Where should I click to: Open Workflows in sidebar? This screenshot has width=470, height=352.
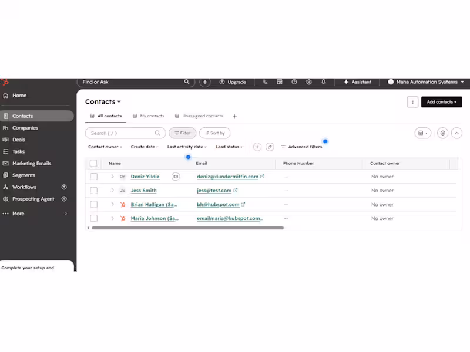tap(24, 187)
